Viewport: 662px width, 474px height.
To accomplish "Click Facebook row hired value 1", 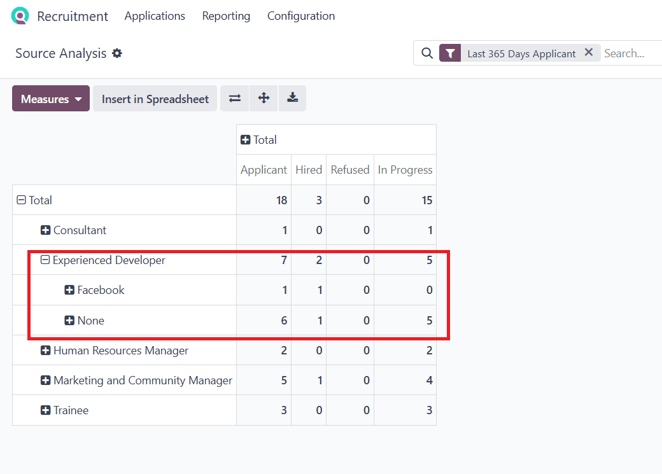I will point(320,290).
